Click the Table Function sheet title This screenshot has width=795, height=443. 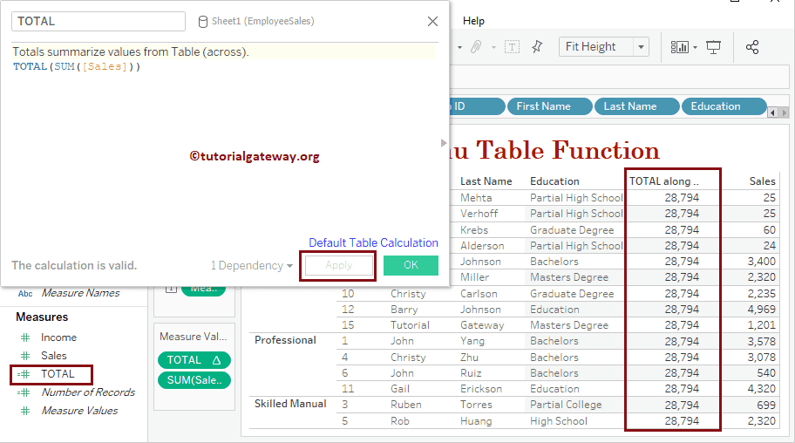click(554, 150)
